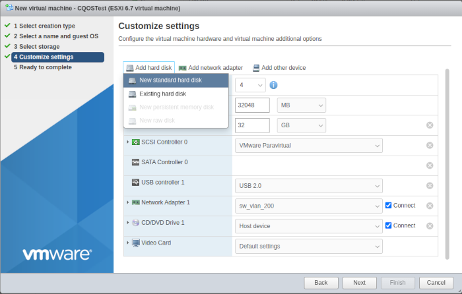
Task: Choose New standard hard disk menu item
Action: click(x=176, y=80)
